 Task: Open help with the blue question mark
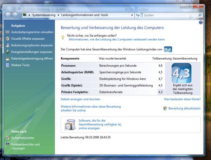pos(200,22)
